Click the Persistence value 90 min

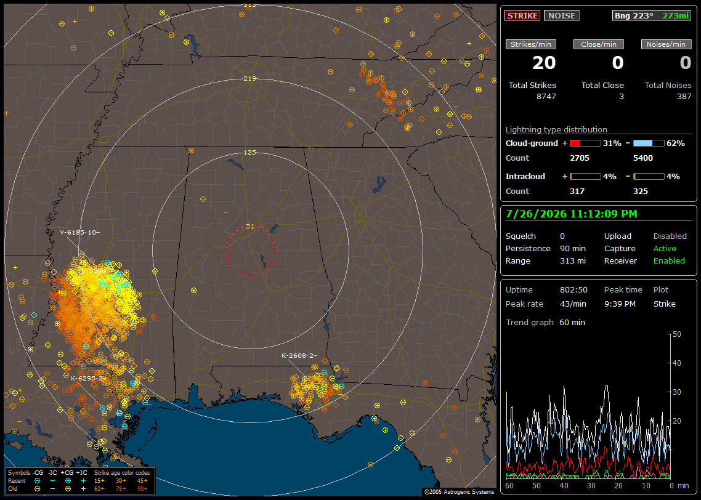[573, 248]
